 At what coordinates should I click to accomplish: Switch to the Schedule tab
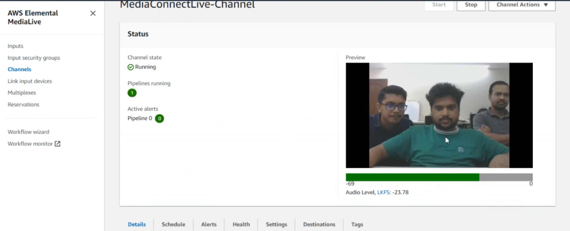tap(174, 224)
